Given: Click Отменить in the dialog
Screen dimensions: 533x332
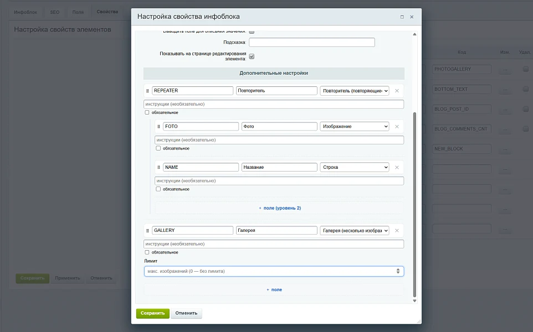Looking at the screenshot, I should (x=186, y=313).
